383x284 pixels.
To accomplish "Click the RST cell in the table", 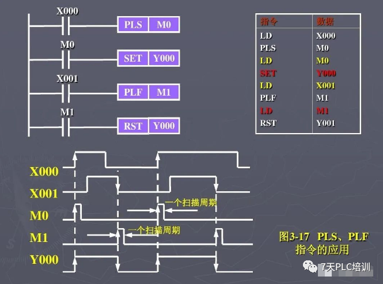I will 268,123.
